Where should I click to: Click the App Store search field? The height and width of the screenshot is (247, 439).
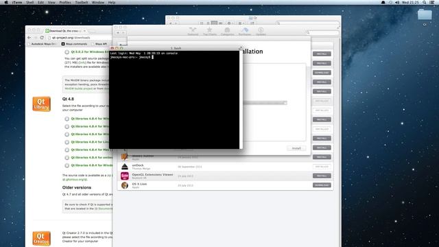tap(322, 32)
